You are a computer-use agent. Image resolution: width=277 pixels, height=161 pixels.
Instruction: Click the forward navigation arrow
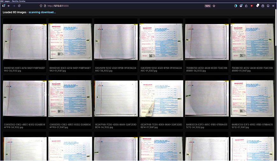(x=14, y=6)
